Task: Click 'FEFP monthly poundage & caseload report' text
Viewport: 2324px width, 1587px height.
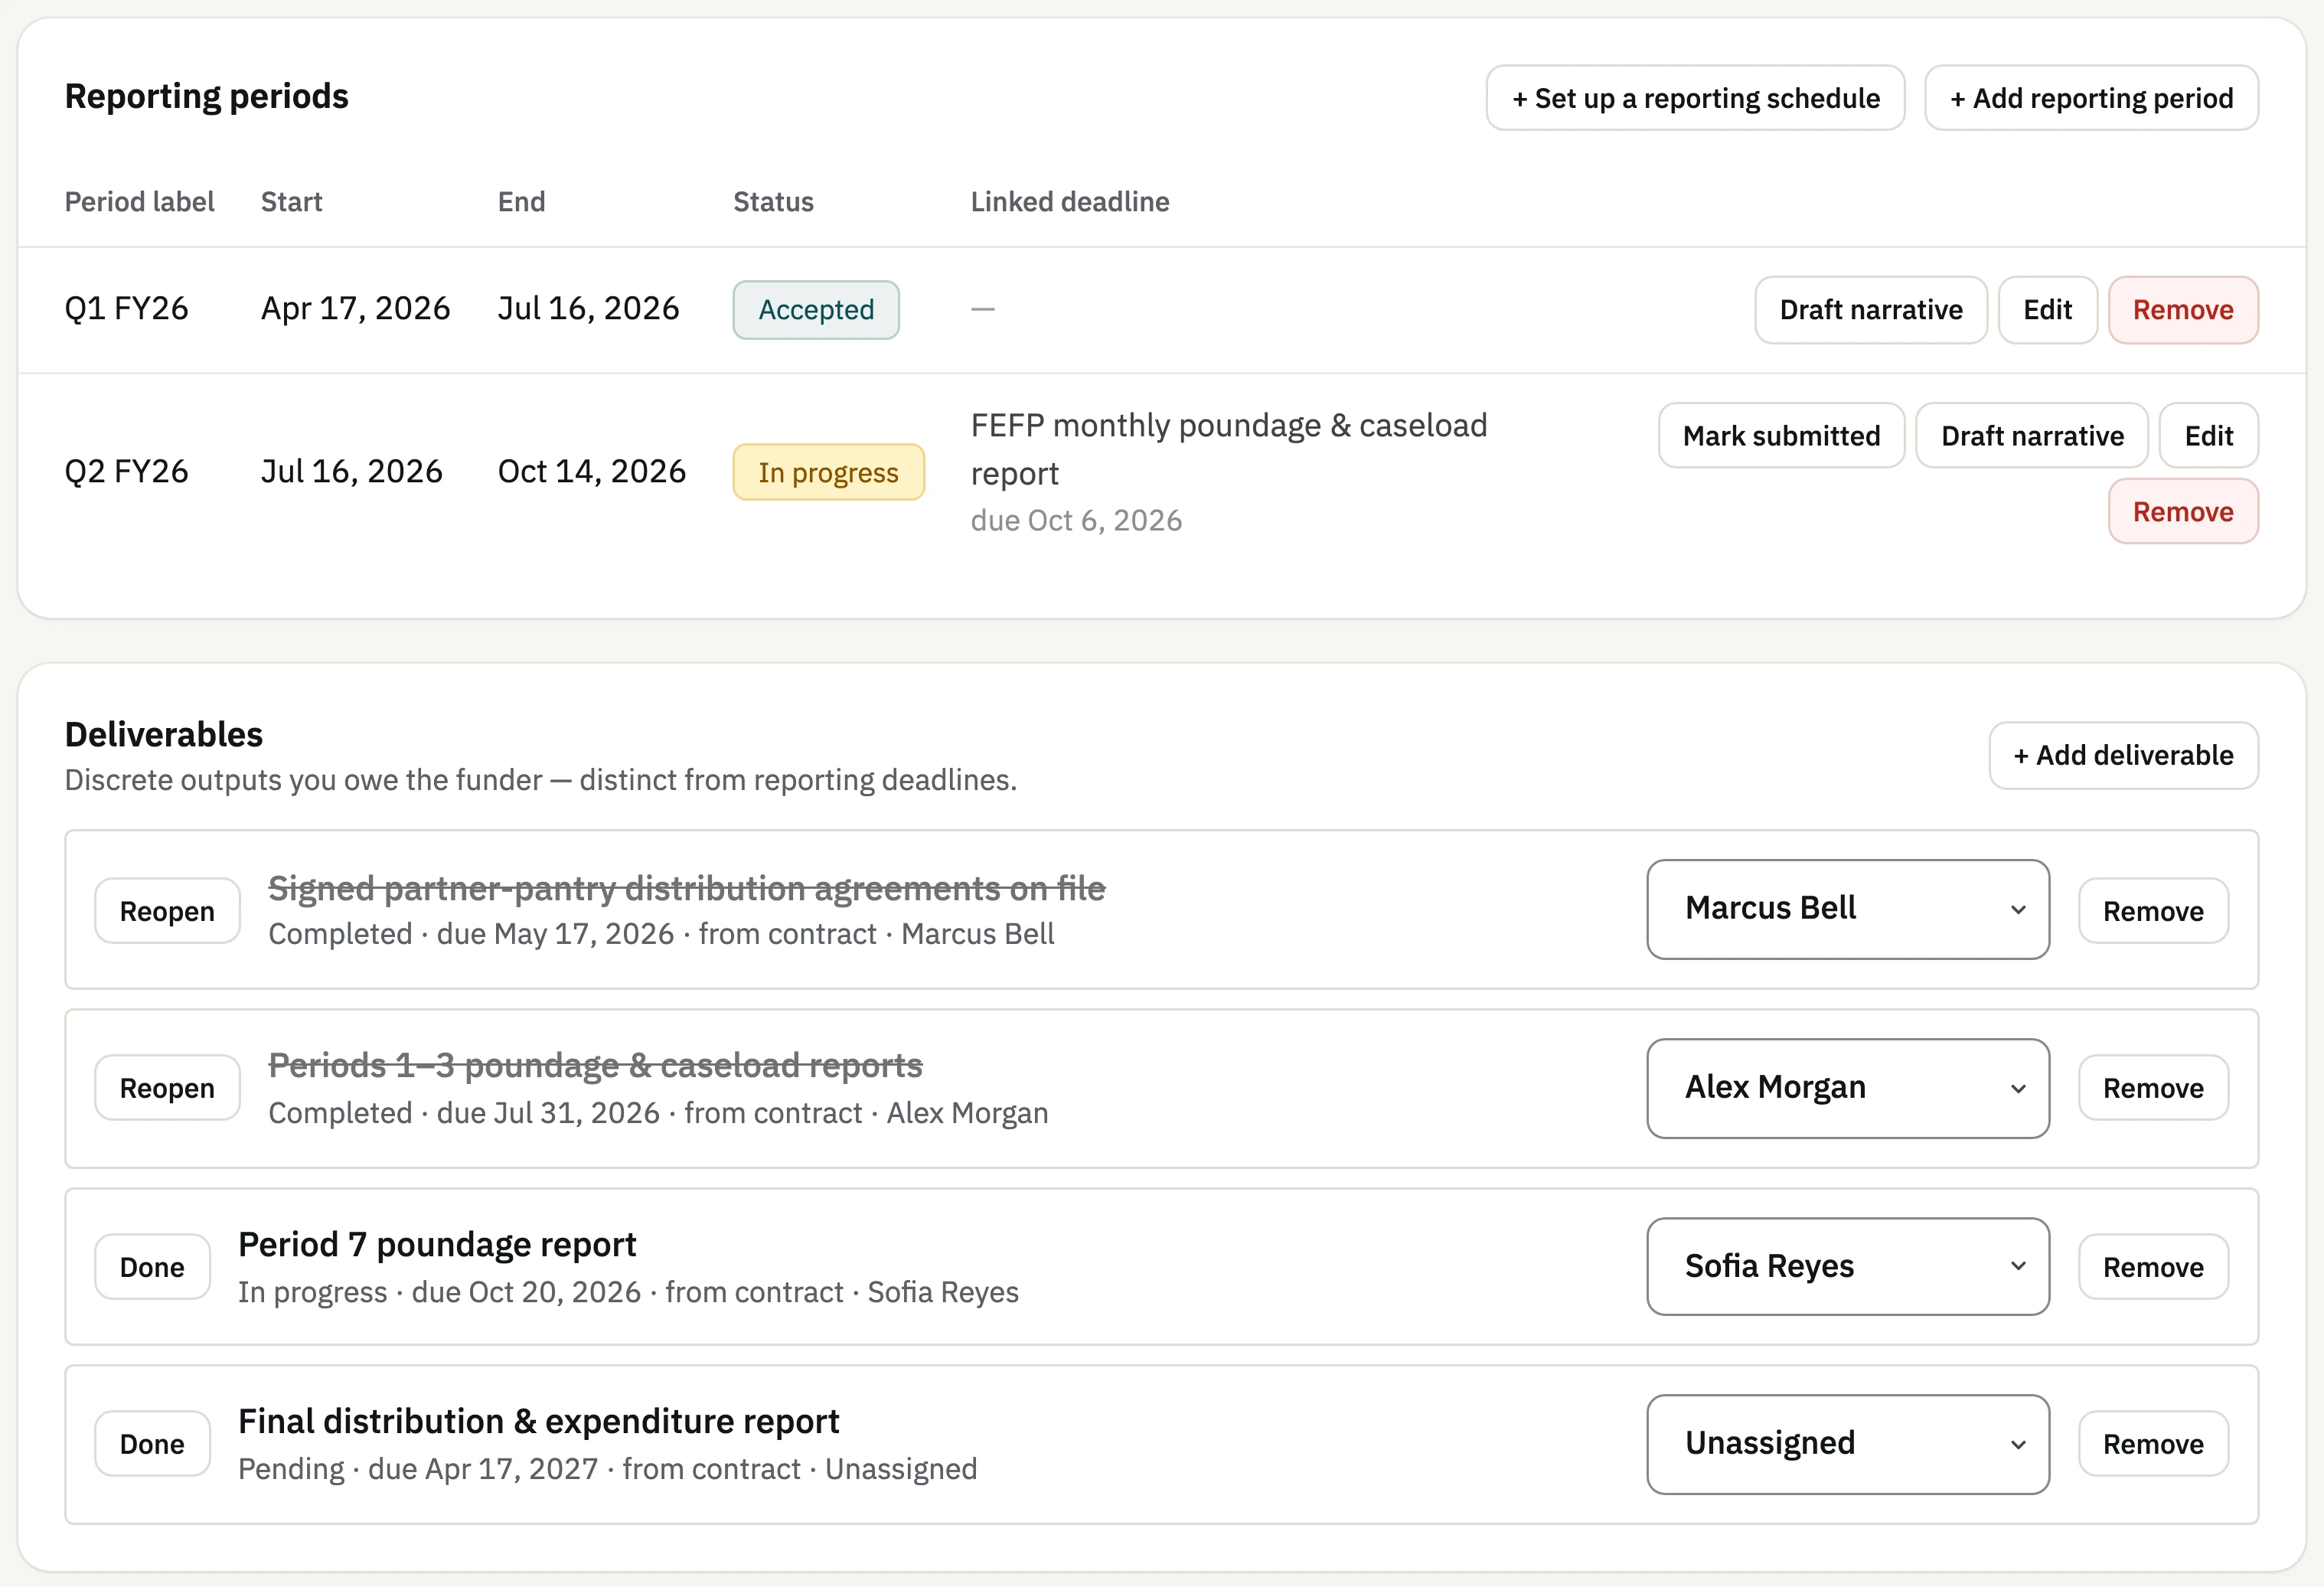Action: (x=1229, y=449)
